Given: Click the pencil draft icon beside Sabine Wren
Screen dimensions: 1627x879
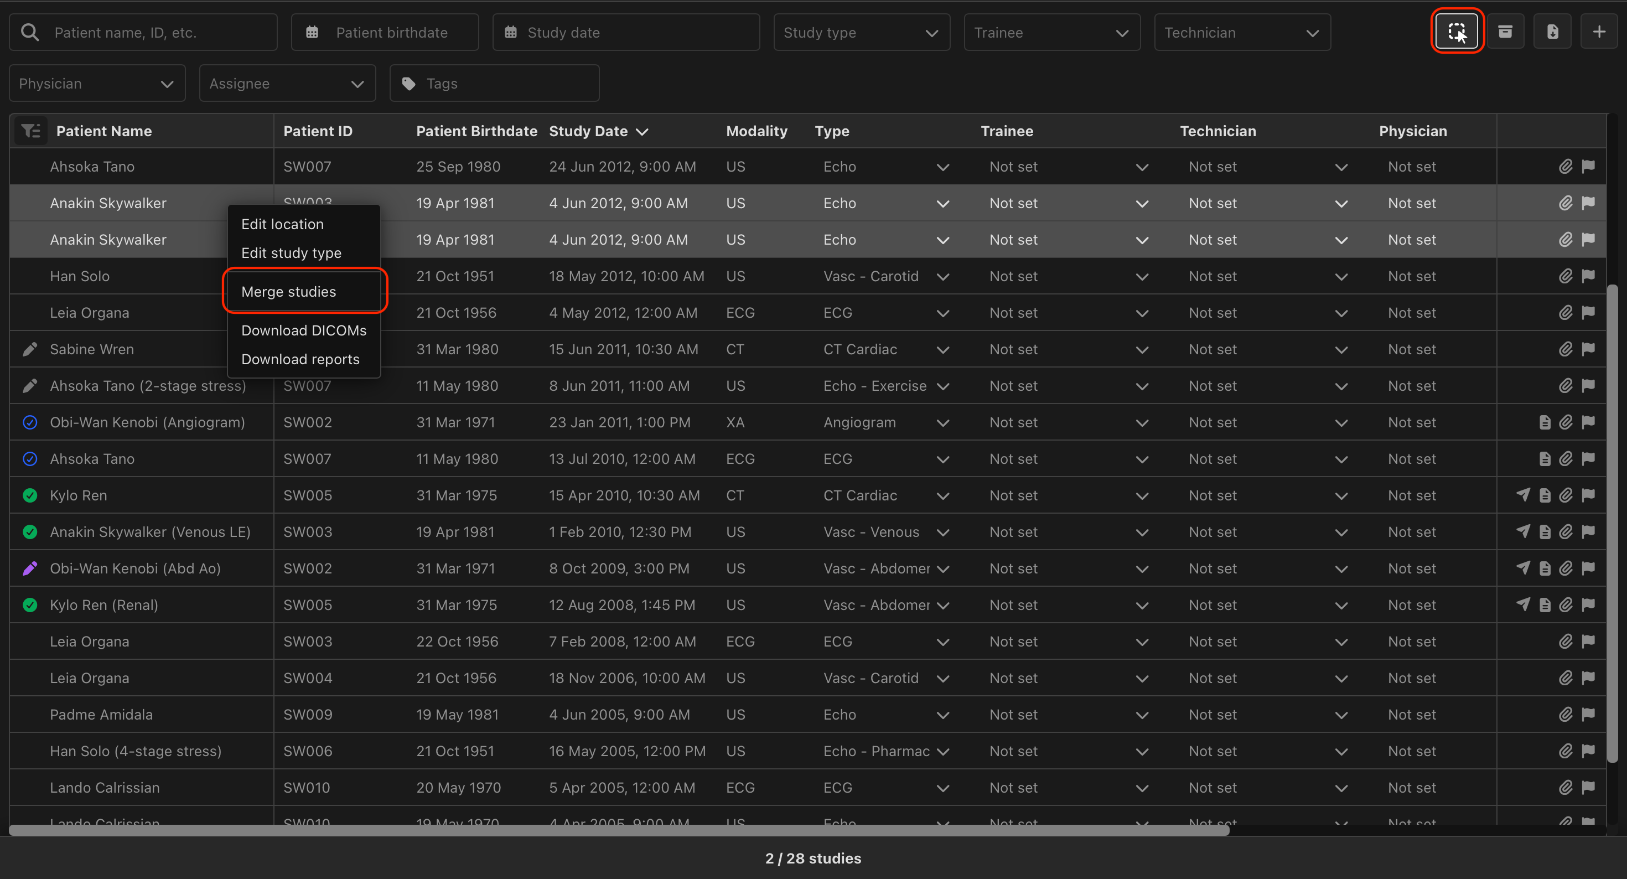Looking at the screenshot, I should (30, 349).
